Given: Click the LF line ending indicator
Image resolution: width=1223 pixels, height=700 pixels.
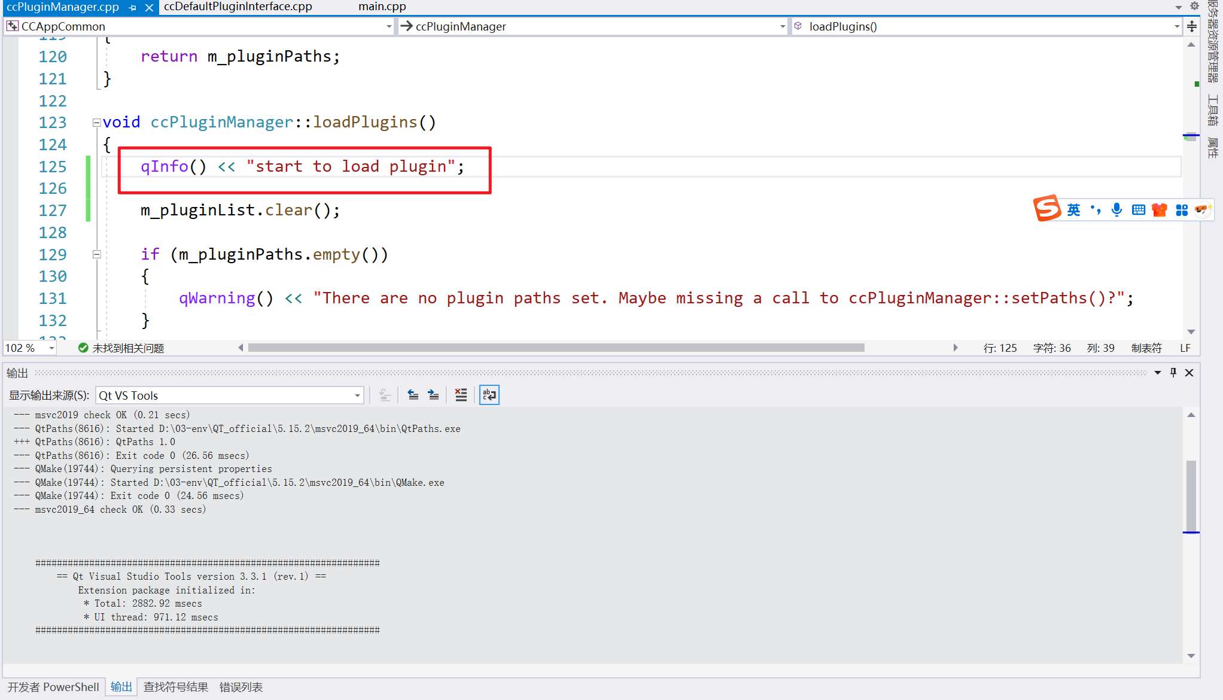Looking at the screenshot, I should click(1185, 348).
